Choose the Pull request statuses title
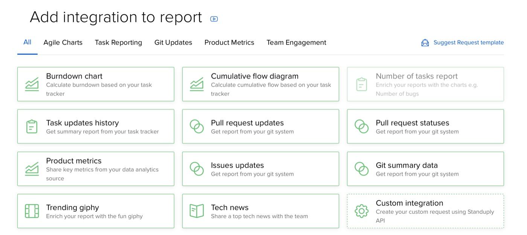 412,123
